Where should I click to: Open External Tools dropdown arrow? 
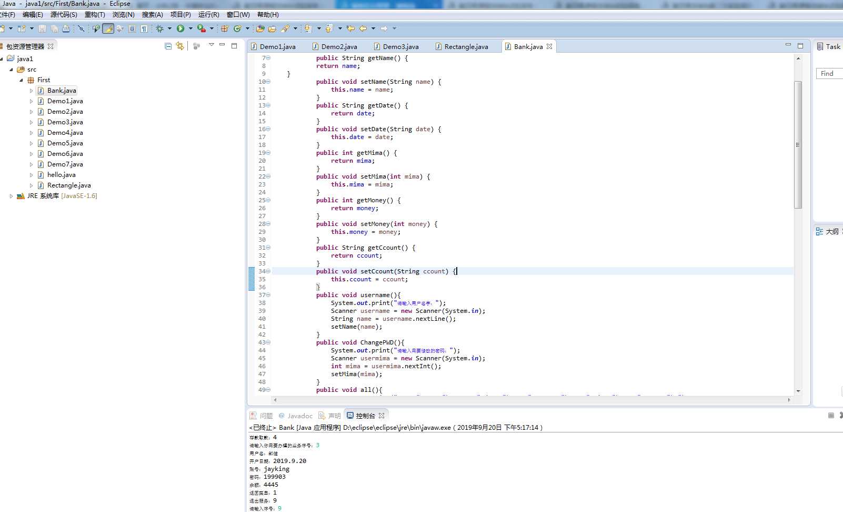[212, 28]
